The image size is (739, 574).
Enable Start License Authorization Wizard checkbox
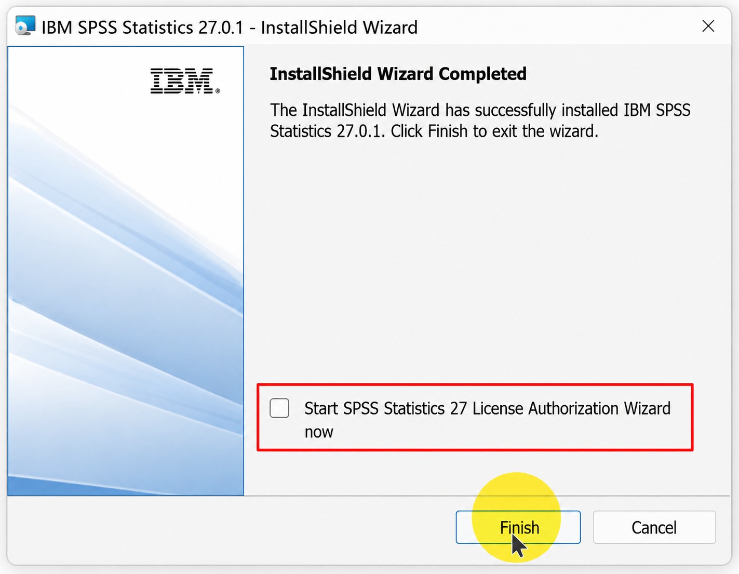click(279, 408)
